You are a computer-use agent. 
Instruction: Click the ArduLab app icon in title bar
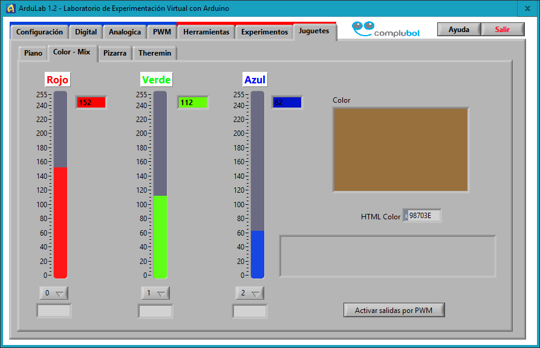click(x=10, y=8)
